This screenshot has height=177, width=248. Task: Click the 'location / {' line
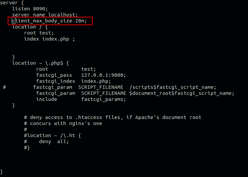pos(30,27)
